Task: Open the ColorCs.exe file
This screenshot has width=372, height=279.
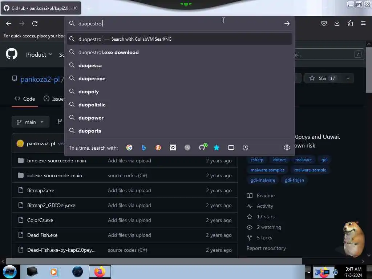Action: tap(40, 220)
